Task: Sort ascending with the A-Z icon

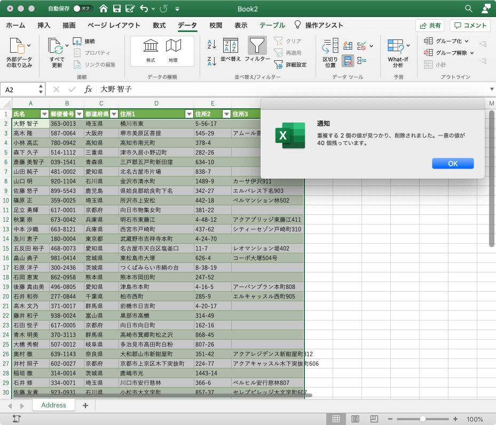Action: coord(211,44)
